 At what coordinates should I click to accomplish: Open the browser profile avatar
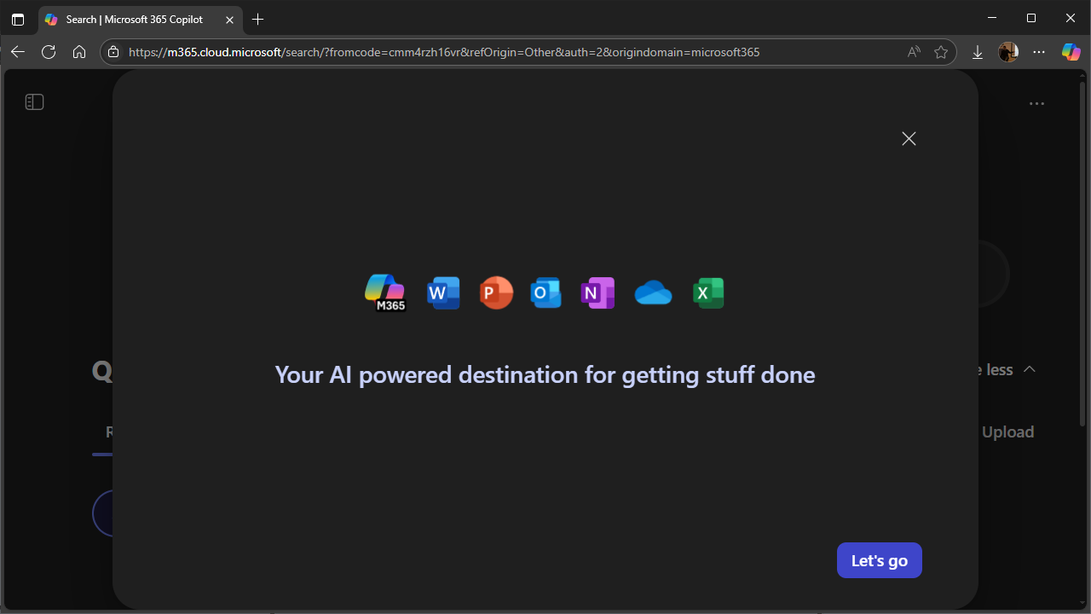tap(1008, 52)
